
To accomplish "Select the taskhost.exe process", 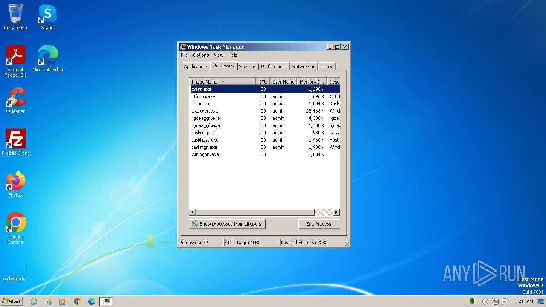I will pos(265,140).
